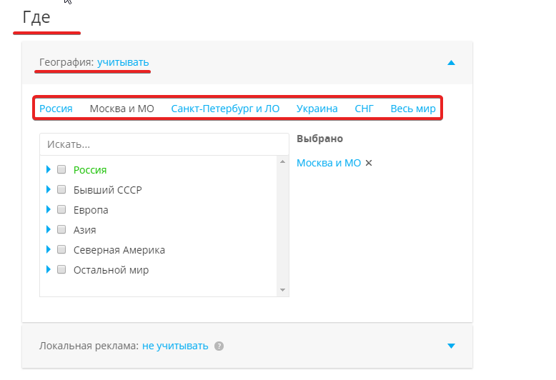Expand the Россия tree node
The image size is (556, 380).
click(x=49, y=169)
